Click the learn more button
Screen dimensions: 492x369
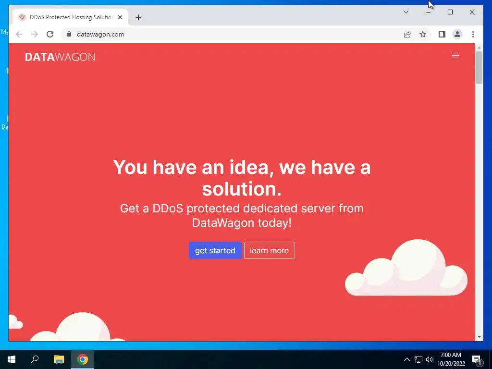(x=269, y=250)
